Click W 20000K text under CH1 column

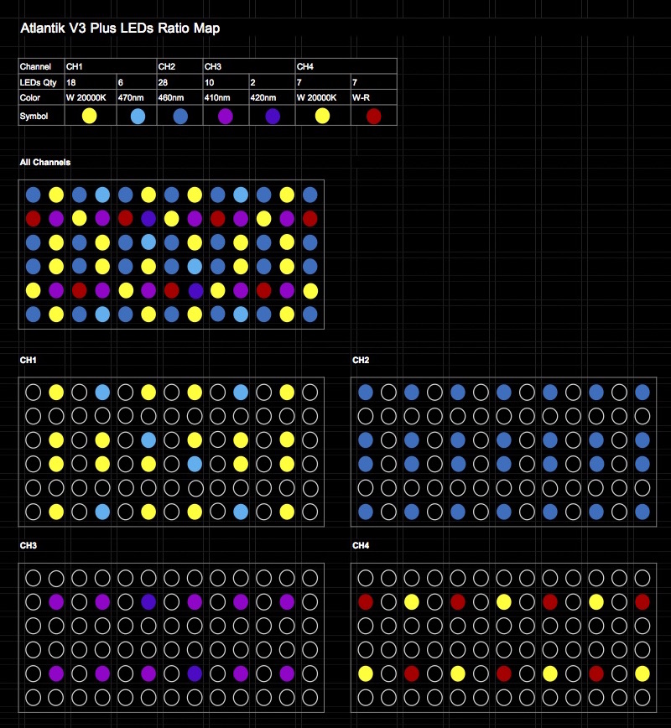[x=86, y=97]
